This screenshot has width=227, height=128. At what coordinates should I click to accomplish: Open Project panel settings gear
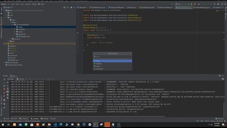(x=71, y=7)
